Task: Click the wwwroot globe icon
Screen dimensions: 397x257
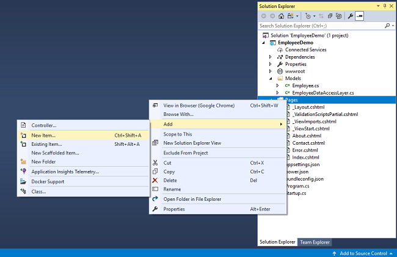Action: pos(280,71)
